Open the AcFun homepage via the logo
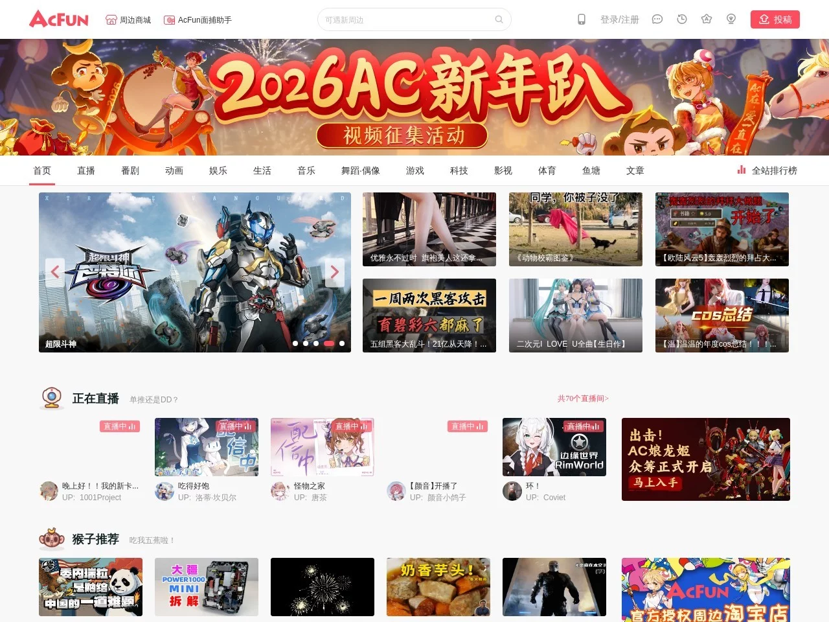Viewport: 829px width, 622px height. click(58, 19)
